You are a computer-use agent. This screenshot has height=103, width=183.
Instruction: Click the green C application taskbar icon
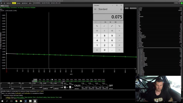point(30,101)
